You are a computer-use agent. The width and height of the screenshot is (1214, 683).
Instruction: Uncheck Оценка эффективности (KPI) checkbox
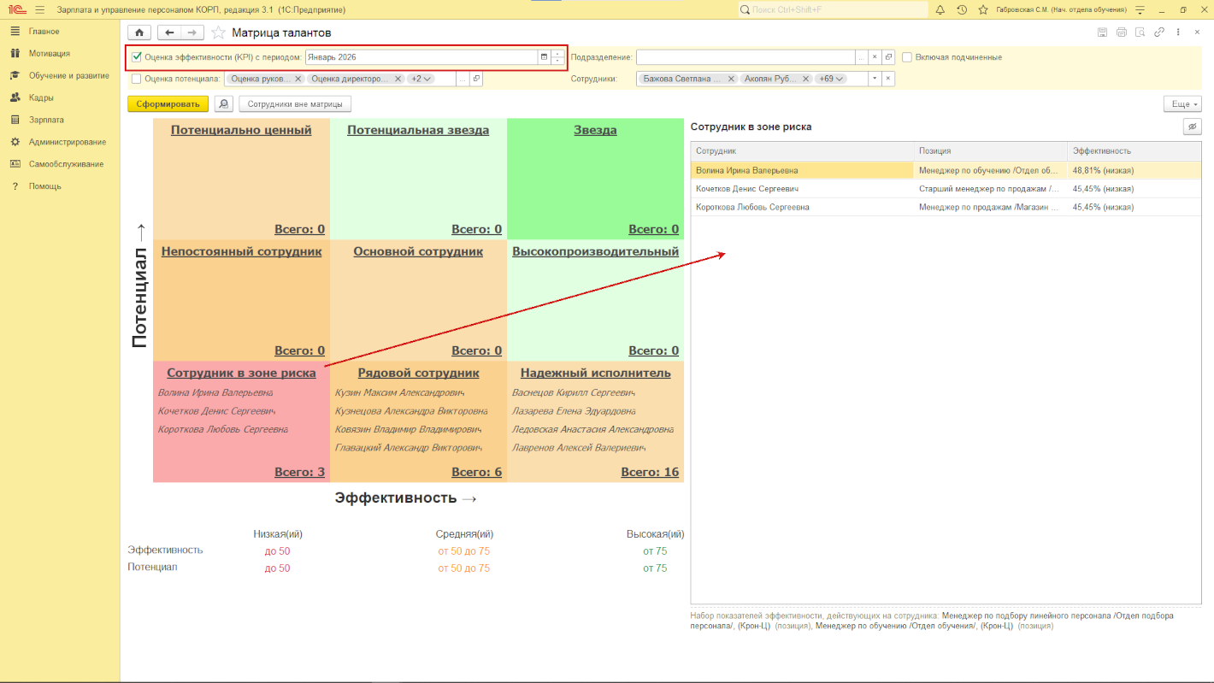tap(137, 57)
